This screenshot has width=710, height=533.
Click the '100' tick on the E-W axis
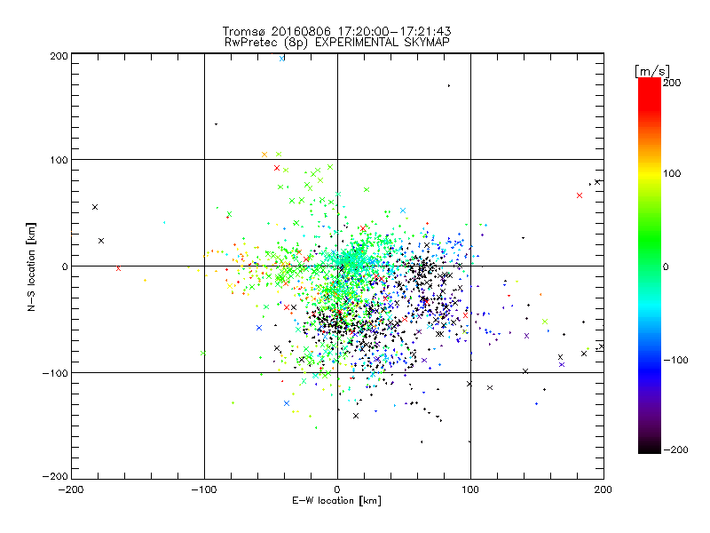point(470,489)
